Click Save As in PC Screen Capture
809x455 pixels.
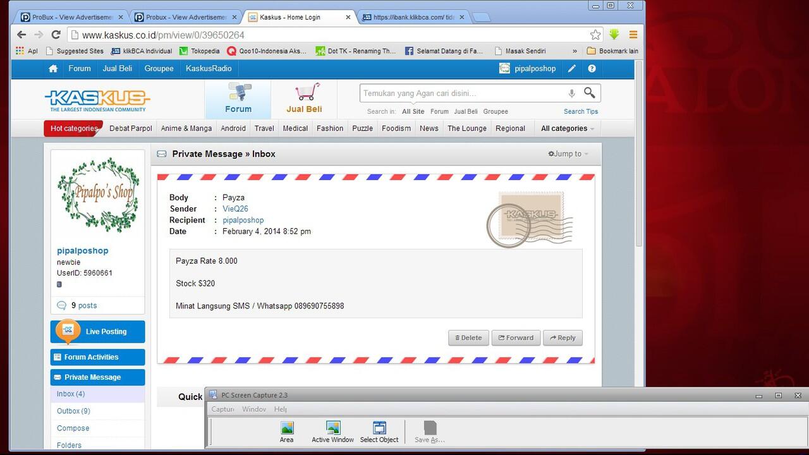(x=430, y=432)
